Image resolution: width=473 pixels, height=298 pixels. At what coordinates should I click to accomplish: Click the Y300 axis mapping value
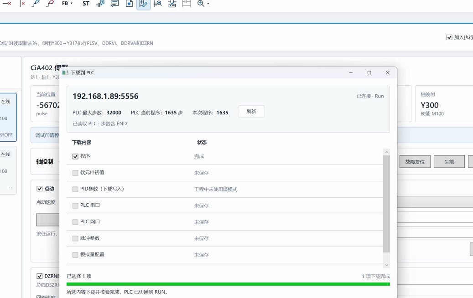coord(430,105)
